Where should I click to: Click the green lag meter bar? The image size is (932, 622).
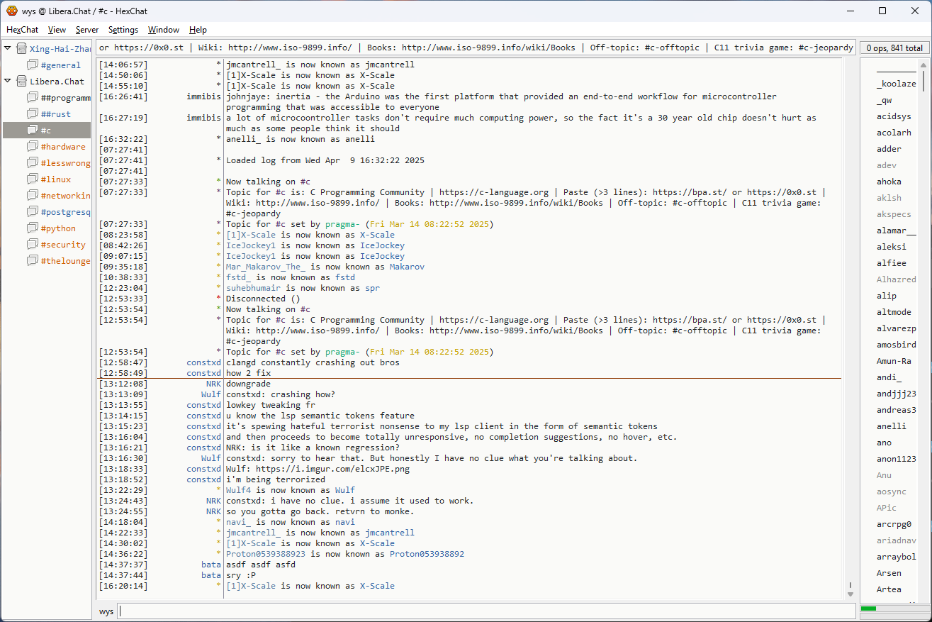(x=868, y=609)
